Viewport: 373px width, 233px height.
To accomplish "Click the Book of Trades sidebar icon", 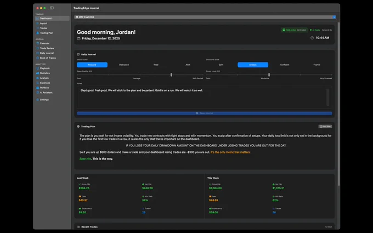I will coord(38,58).
